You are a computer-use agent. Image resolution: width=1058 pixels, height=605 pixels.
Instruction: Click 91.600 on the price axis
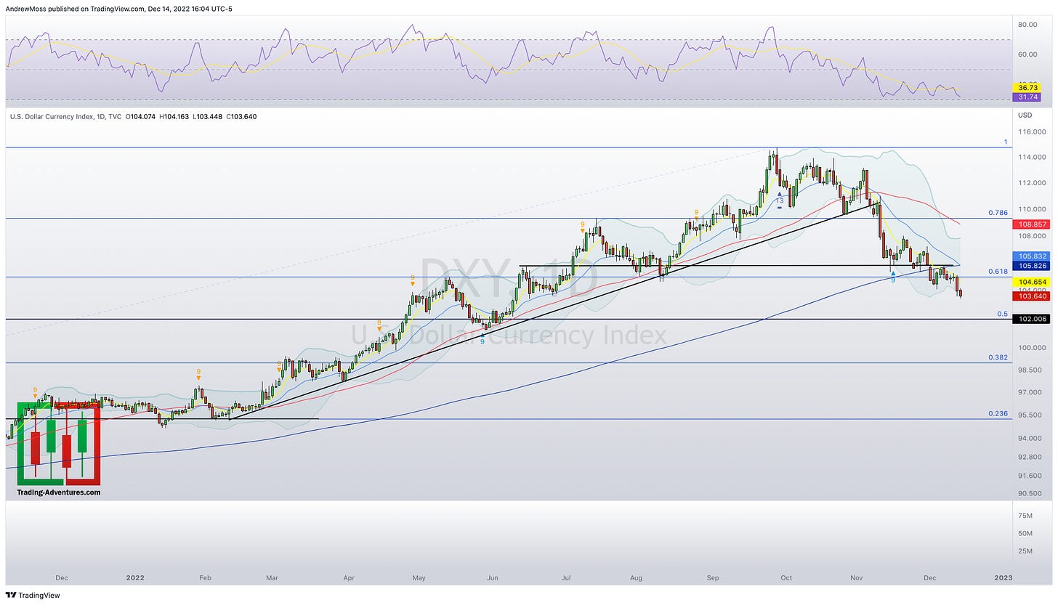[x=1029, y=476]
